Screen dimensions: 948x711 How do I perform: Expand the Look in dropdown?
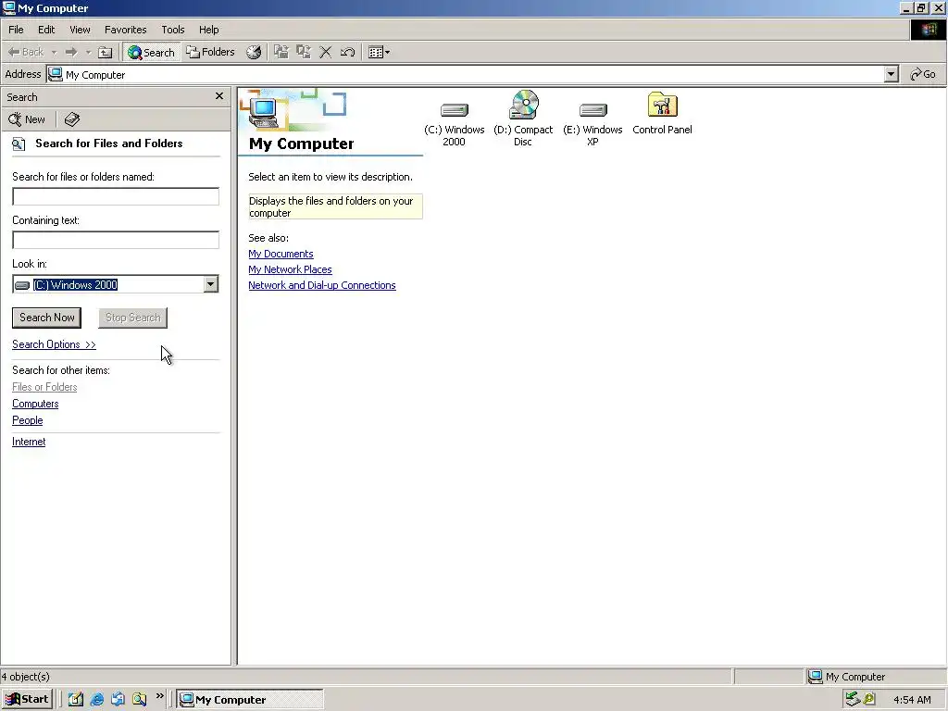(210, 284)
